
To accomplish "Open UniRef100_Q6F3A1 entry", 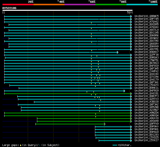I will click(146, 83).
